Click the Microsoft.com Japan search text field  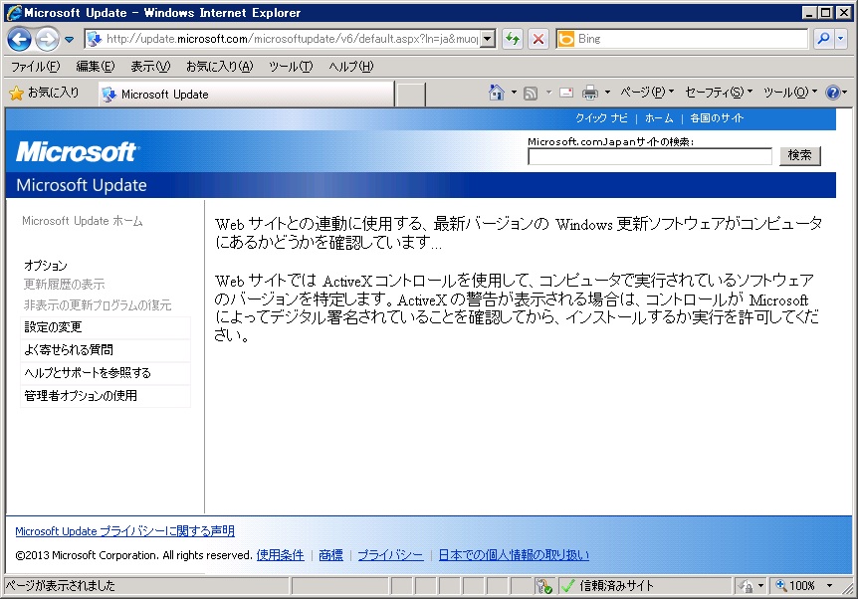pos(649,156)
